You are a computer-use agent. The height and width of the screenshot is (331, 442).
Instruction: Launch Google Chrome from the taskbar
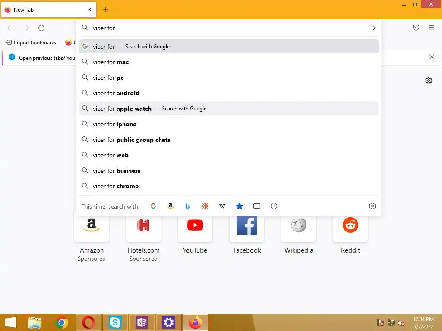[62, 322]
